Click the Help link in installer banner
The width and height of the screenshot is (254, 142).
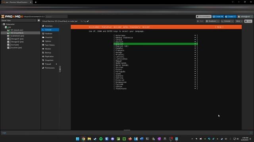tap(219, 27)
